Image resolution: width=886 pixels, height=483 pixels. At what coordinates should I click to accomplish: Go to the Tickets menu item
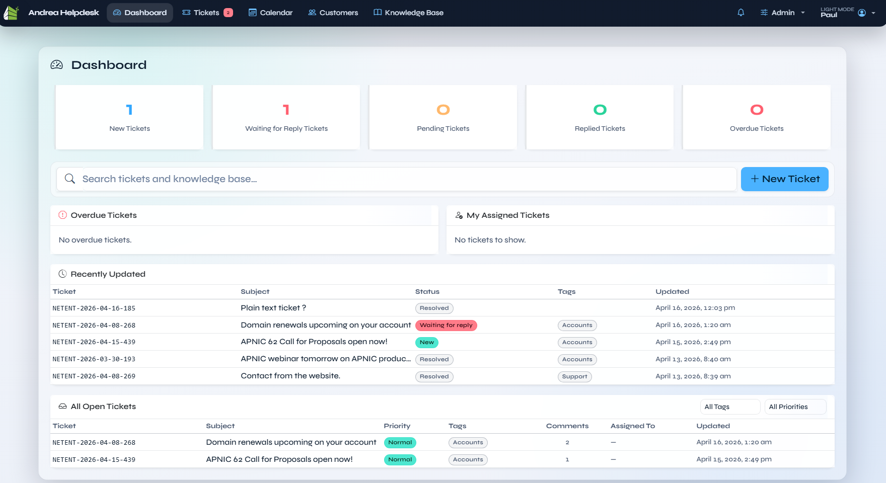pos(207,13)
